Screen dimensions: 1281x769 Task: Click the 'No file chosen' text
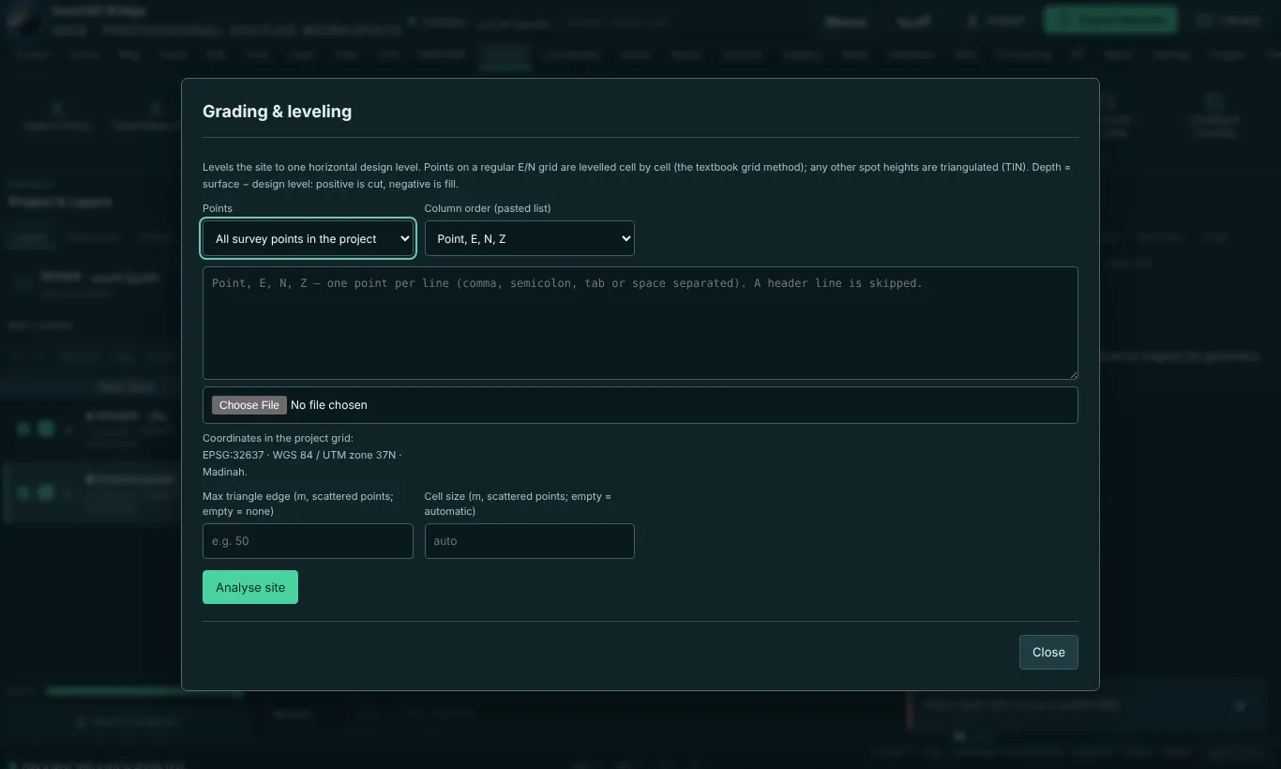329,405
